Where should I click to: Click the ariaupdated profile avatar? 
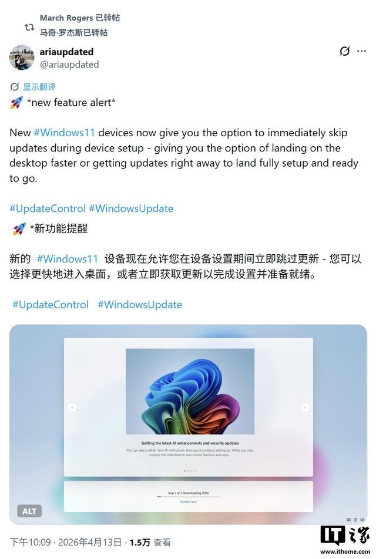22,58
